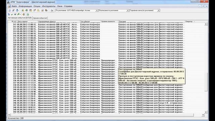The height and width of the screenshot is (121, 215).
Task: Switch to the Активные события tab
Action: point(20,18)
